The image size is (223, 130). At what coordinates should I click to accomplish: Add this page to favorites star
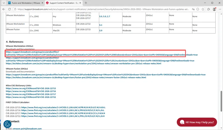tap(203, 9)
